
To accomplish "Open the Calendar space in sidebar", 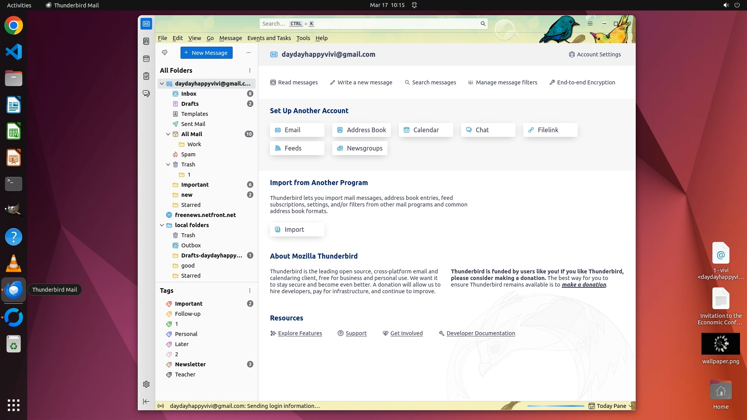I will (x=146, y=59).
